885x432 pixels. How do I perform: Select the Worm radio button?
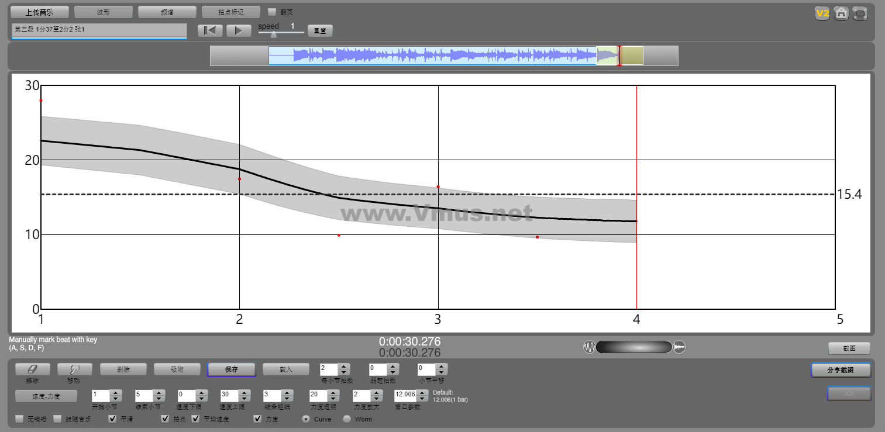pyautogui.click(x=347, y=419)
